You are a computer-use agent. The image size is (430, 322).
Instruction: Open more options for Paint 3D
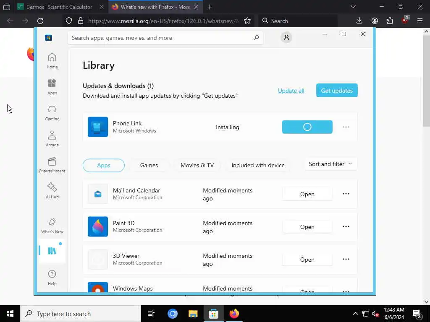click(x=346, y=226)
